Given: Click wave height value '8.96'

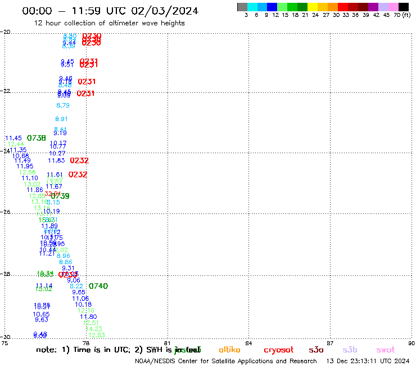Looking at the screenshot, I should 64,256.
